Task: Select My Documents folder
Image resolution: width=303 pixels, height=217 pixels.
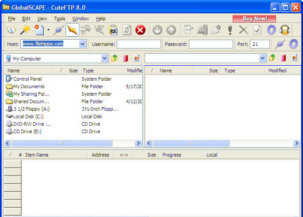Action: (x=25, y=86)
